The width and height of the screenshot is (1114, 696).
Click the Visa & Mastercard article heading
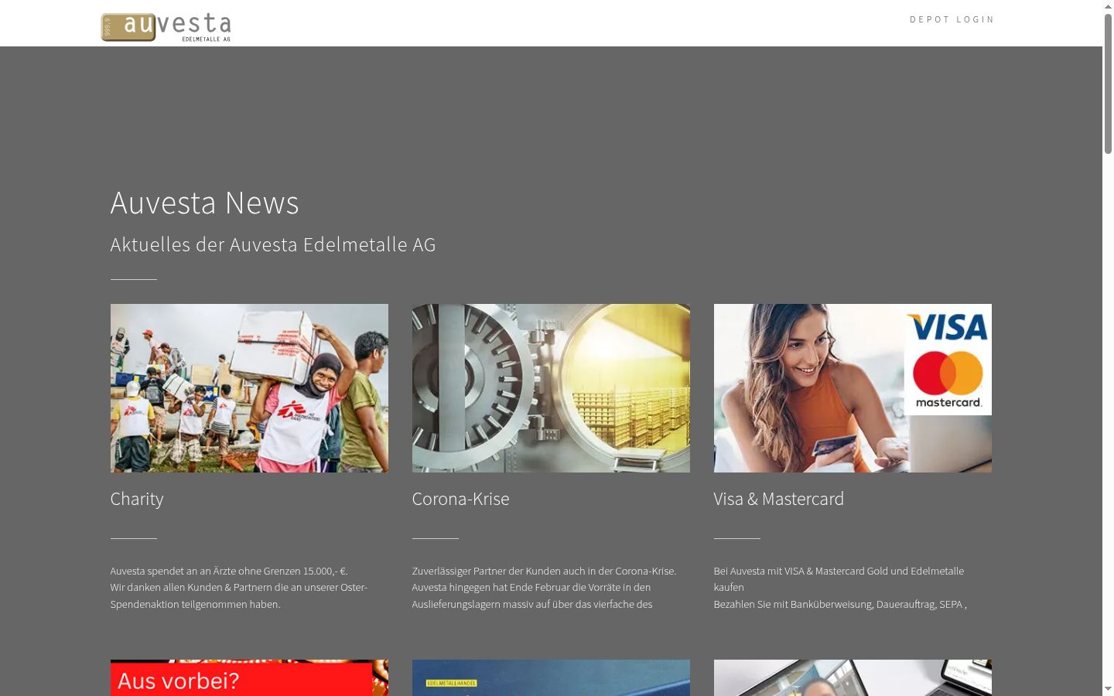pos(778,499)
